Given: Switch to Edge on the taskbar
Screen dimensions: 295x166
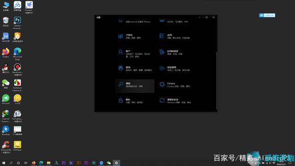Looking at the screenshot, I should [41, 163].
